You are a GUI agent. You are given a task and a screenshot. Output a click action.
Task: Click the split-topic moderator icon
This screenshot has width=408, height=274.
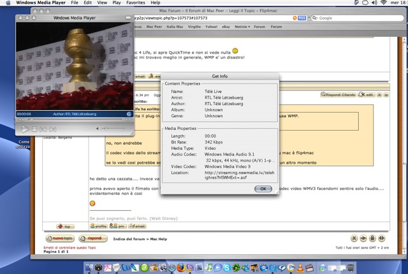click(x=381, y=238)
